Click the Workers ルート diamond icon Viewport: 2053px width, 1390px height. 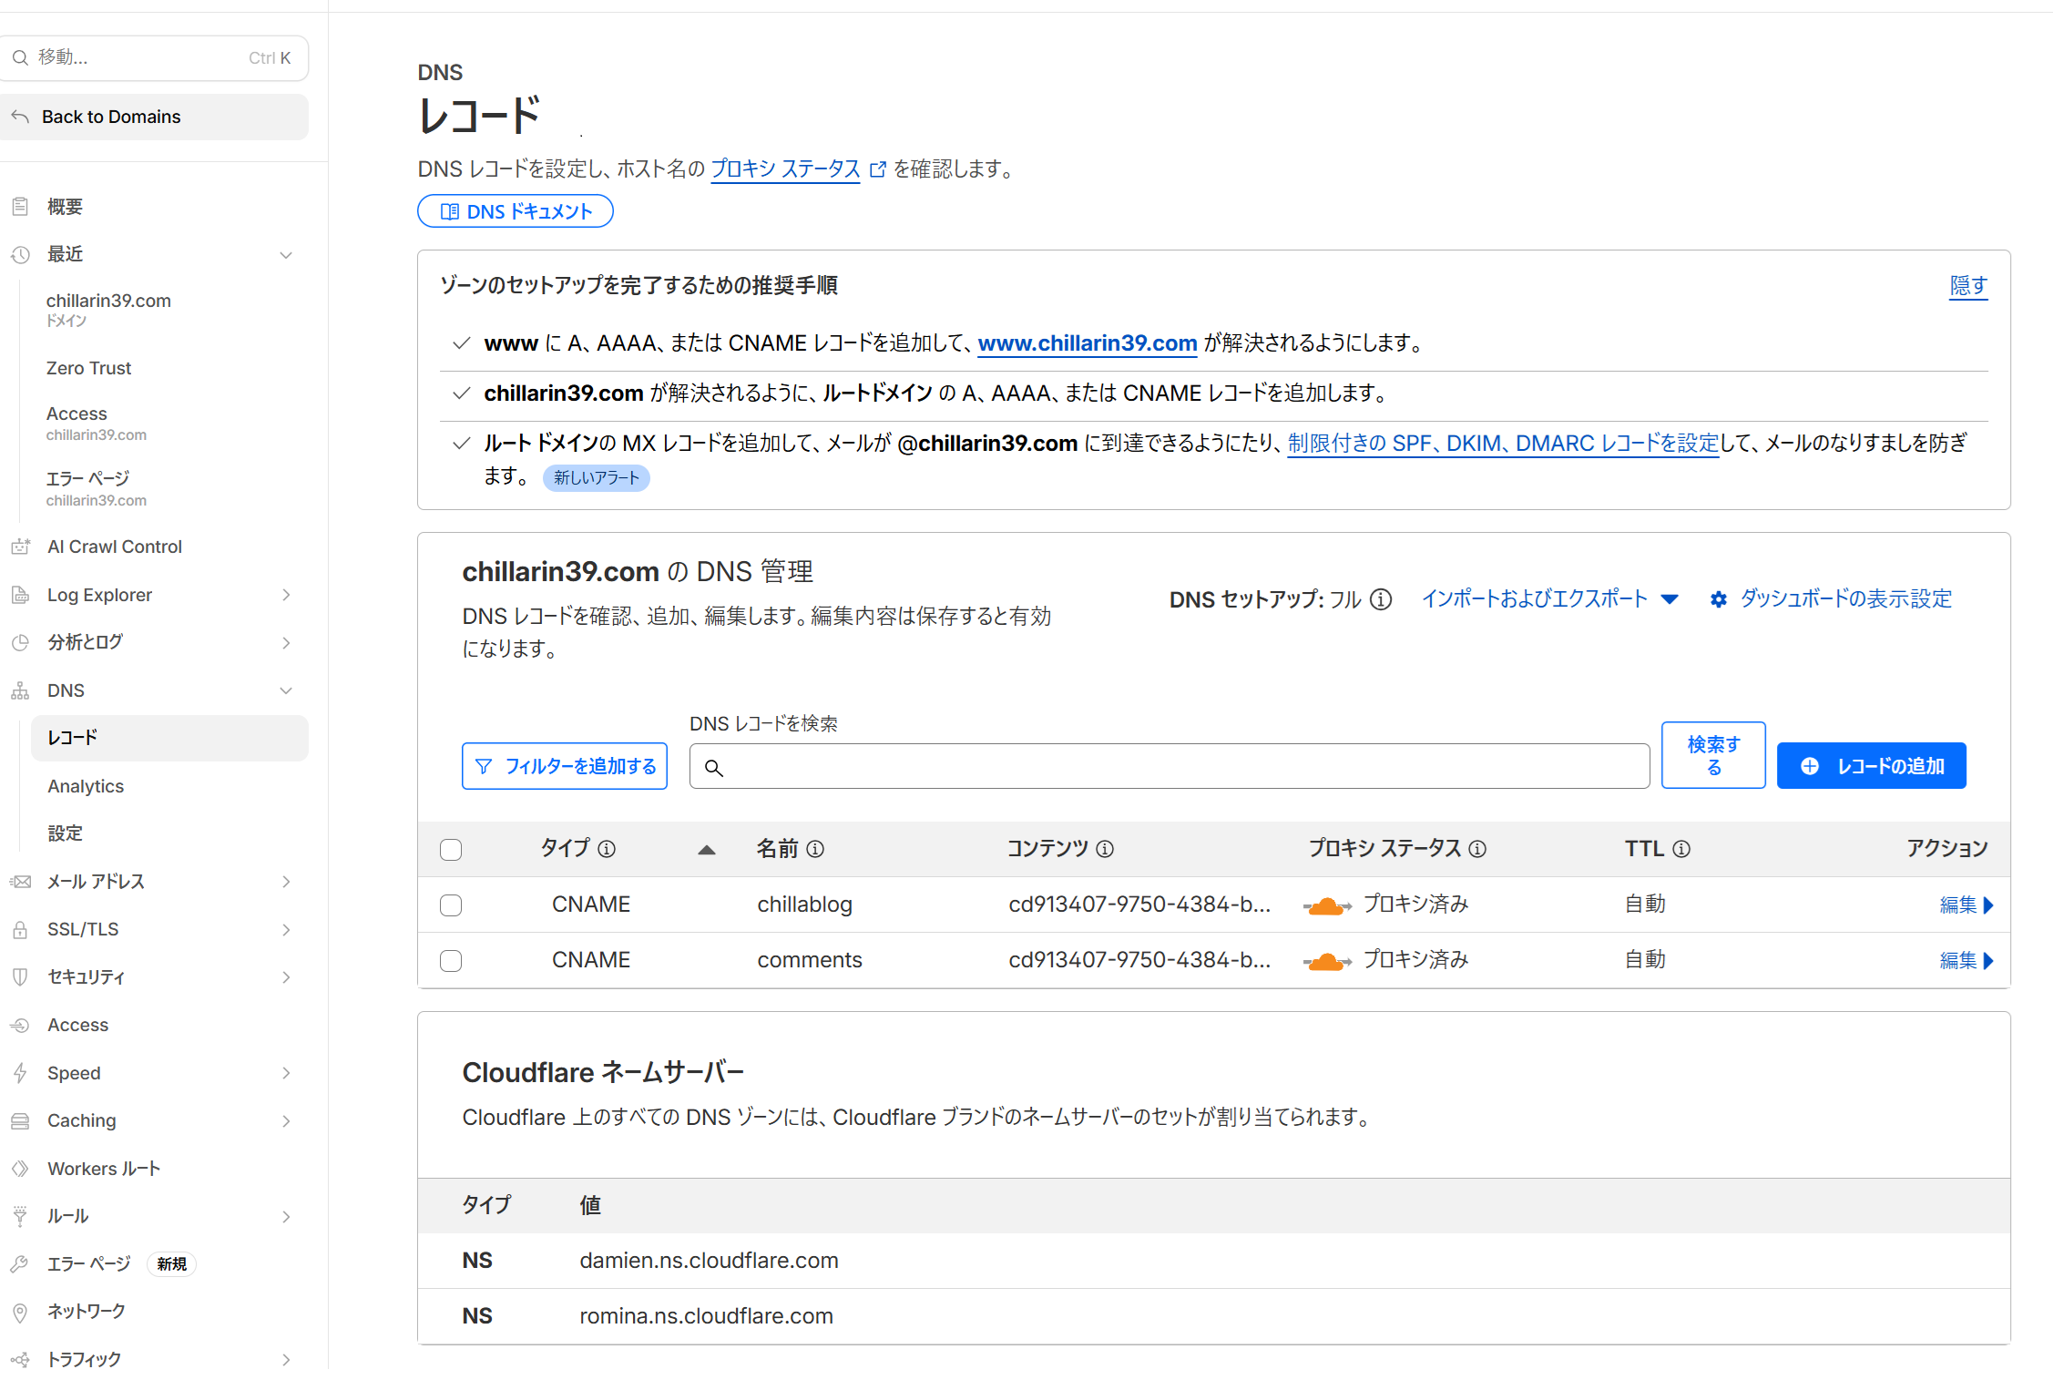tap(20, 1169)
